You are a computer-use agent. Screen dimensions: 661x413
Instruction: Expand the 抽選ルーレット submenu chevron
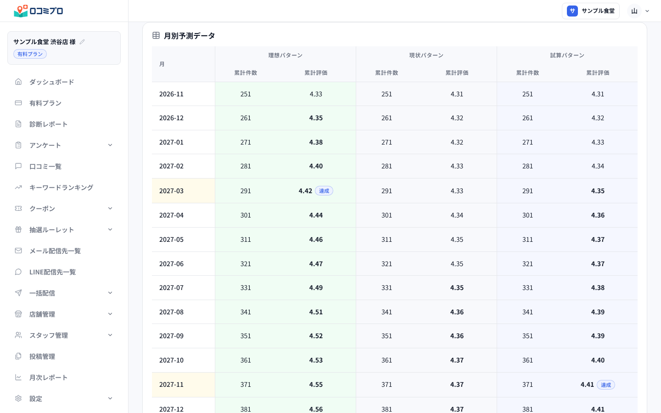tap(110, 229)
